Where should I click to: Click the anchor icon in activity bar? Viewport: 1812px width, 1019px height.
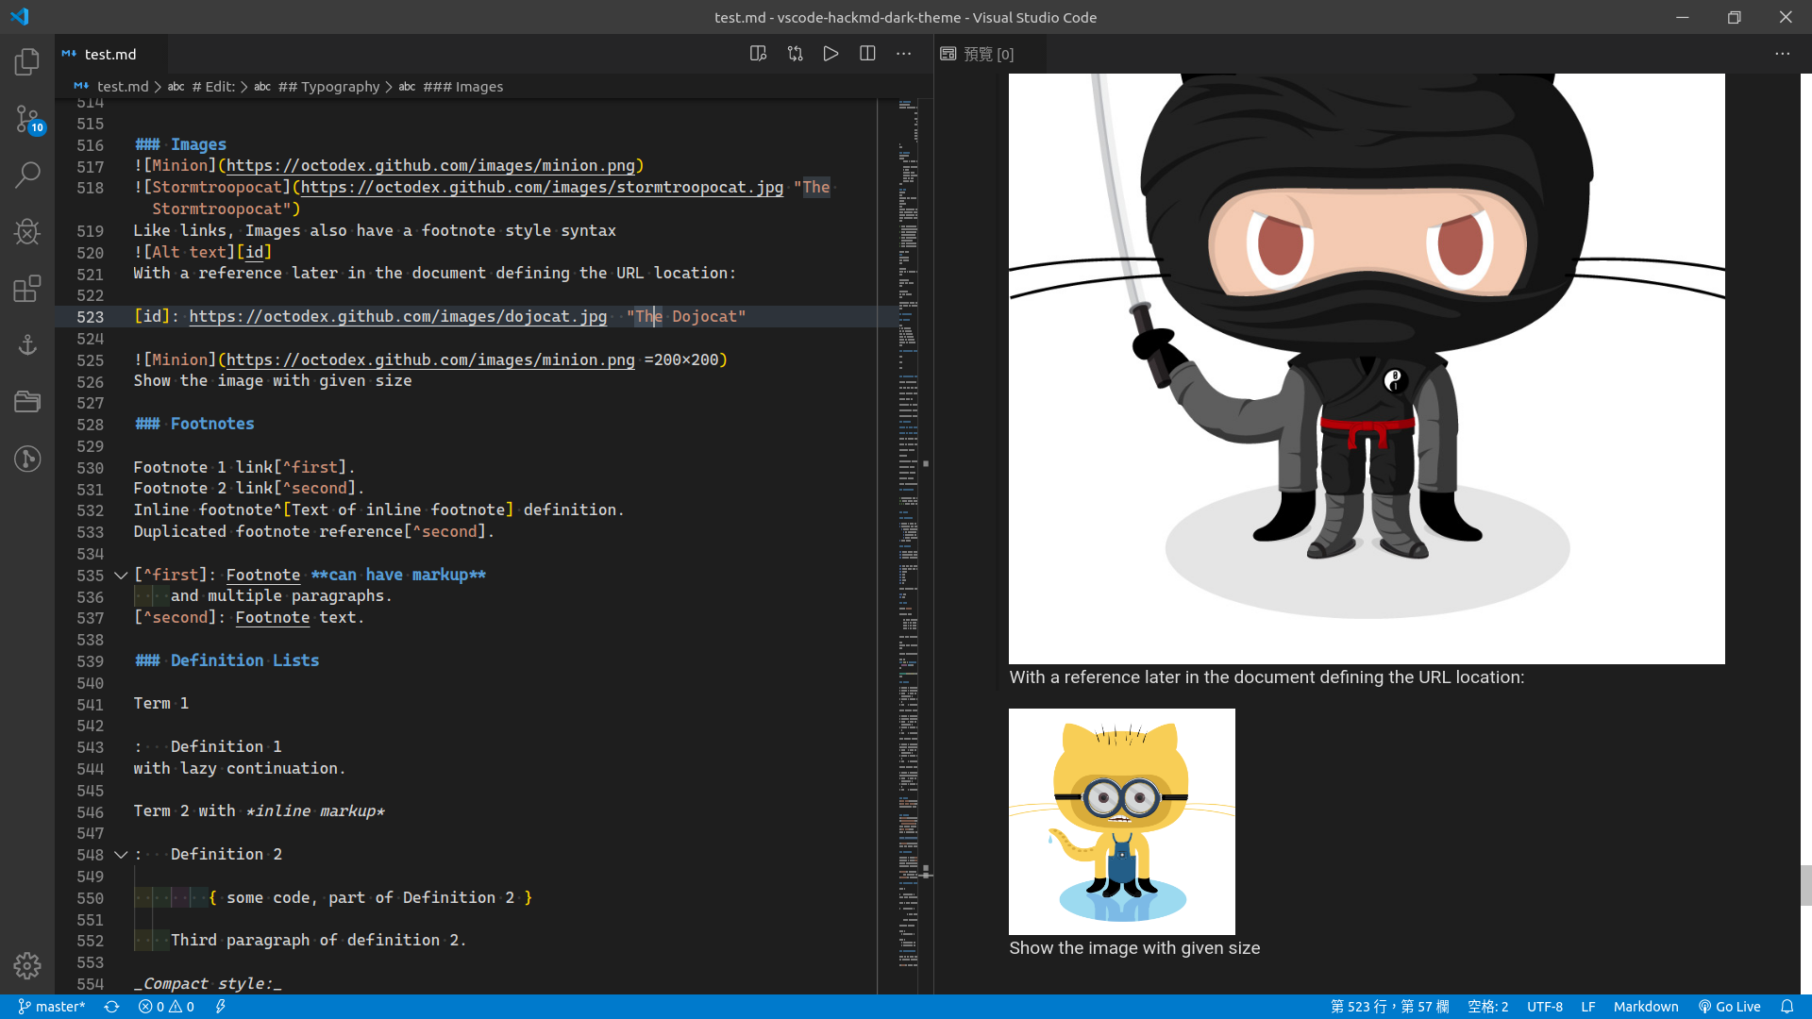[27, 344]
